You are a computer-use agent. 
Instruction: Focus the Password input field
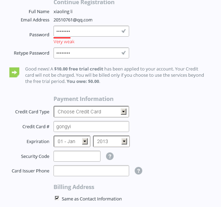pyautogui.click(x=91, y=31)
